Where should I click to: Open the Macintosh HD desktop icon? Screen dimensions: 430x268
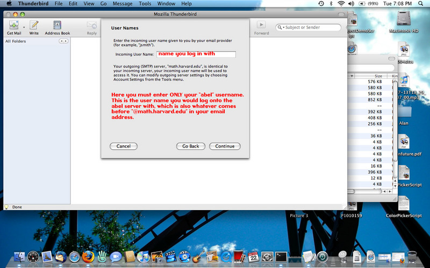click(404, 19)
